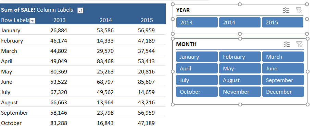Toggle multi-select in the YEAR slicer
315x127 pixels.
pyautogui.click(x=286, y=10)
